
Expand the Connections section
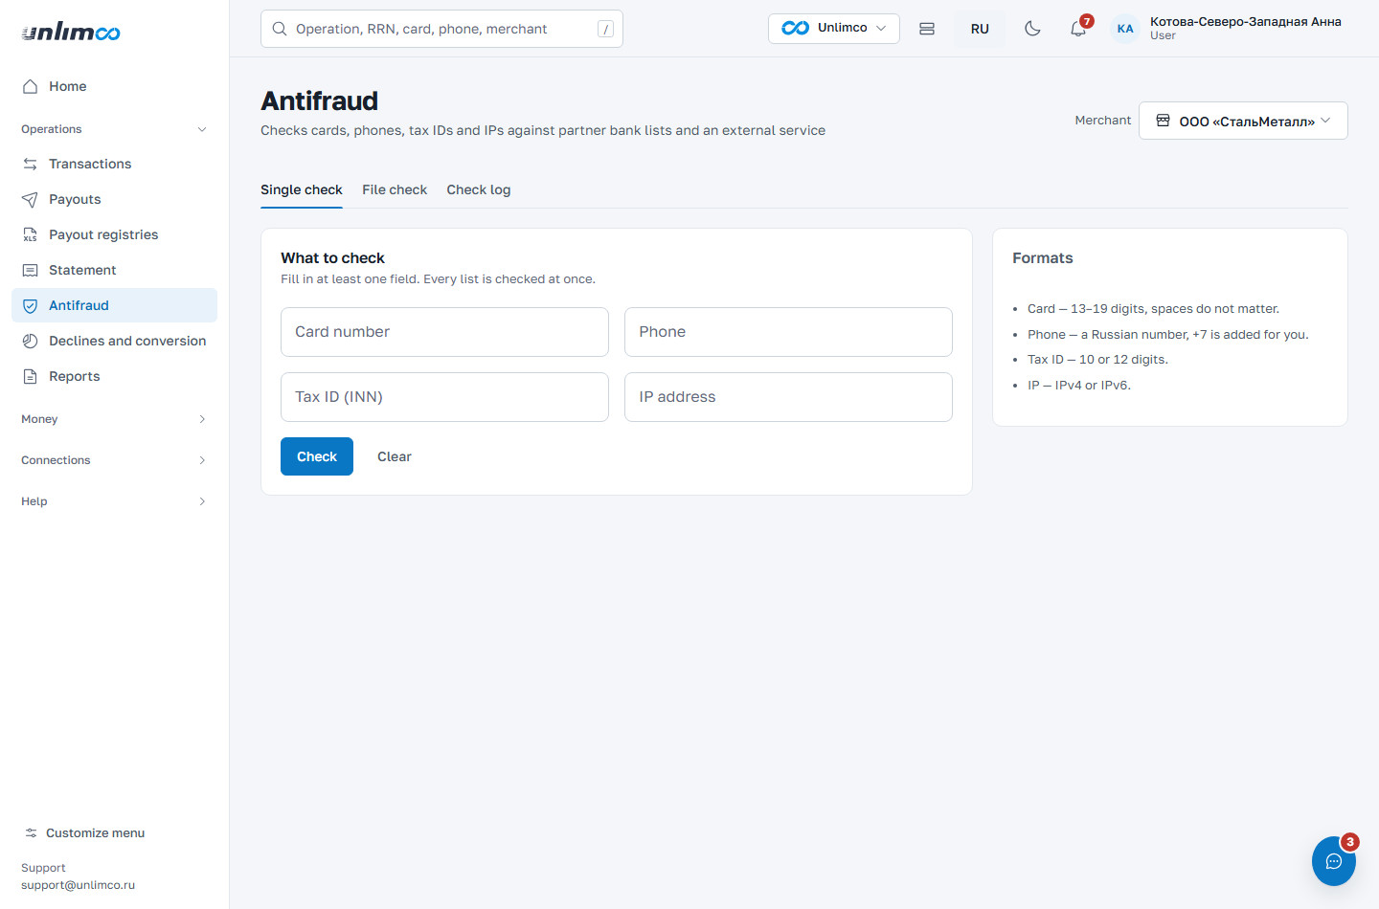(x=114, y=460)
